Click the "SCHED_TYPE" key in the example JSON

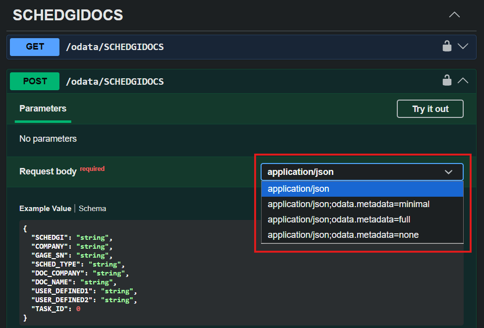click(55, 265)
